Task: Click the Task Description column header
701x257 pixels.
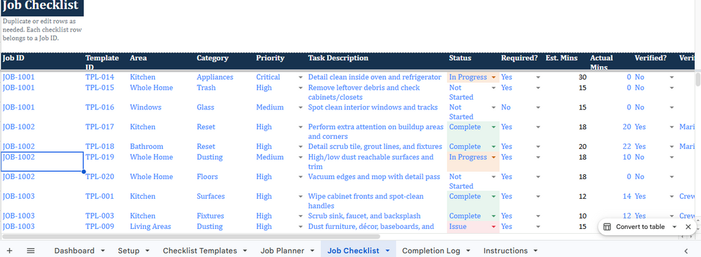Action: point(377,61)
